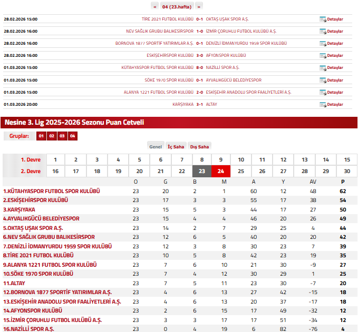
Task: Open 6.Nev Sağlık Grubu Balıkesirspor in standings
Action: tap(49, 237)
